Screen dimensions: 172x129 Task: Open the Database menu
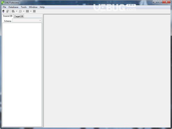[x=13, y=7]
